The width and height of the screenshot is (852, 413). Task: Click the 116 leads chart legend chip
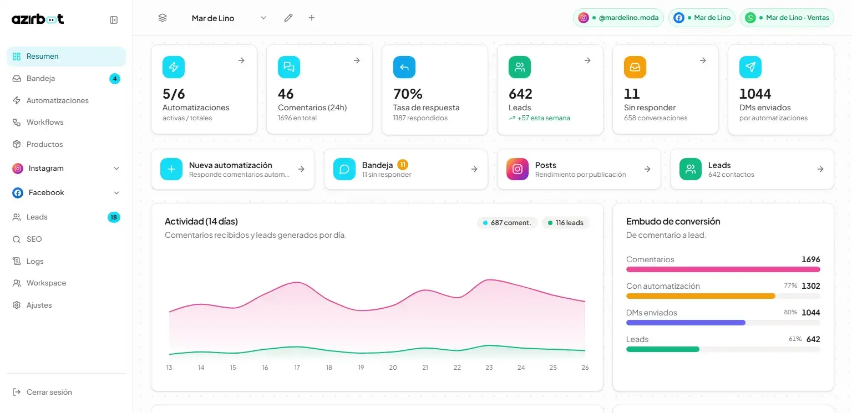coord(566,223)
